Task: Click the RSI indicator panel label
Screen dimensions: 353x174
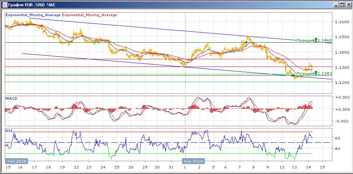Action: tap(8, 130)
